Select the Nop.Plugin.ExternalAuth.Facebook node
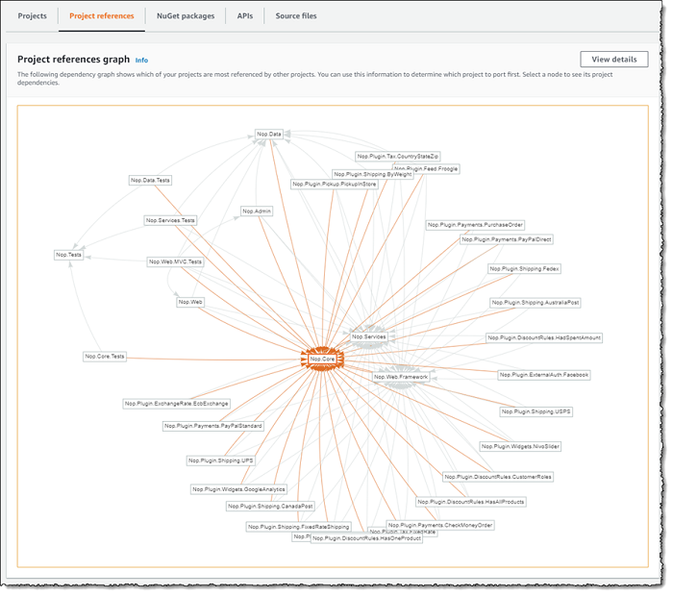Viewport: 673px width, 596px height. click(544, 374)
